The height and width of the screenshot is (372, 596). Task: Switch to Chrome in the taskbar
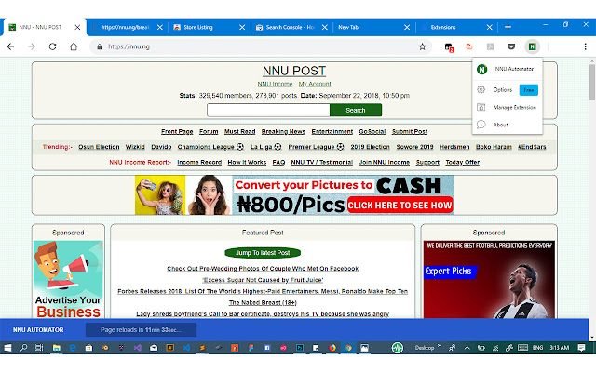click(x=348, y=348)
